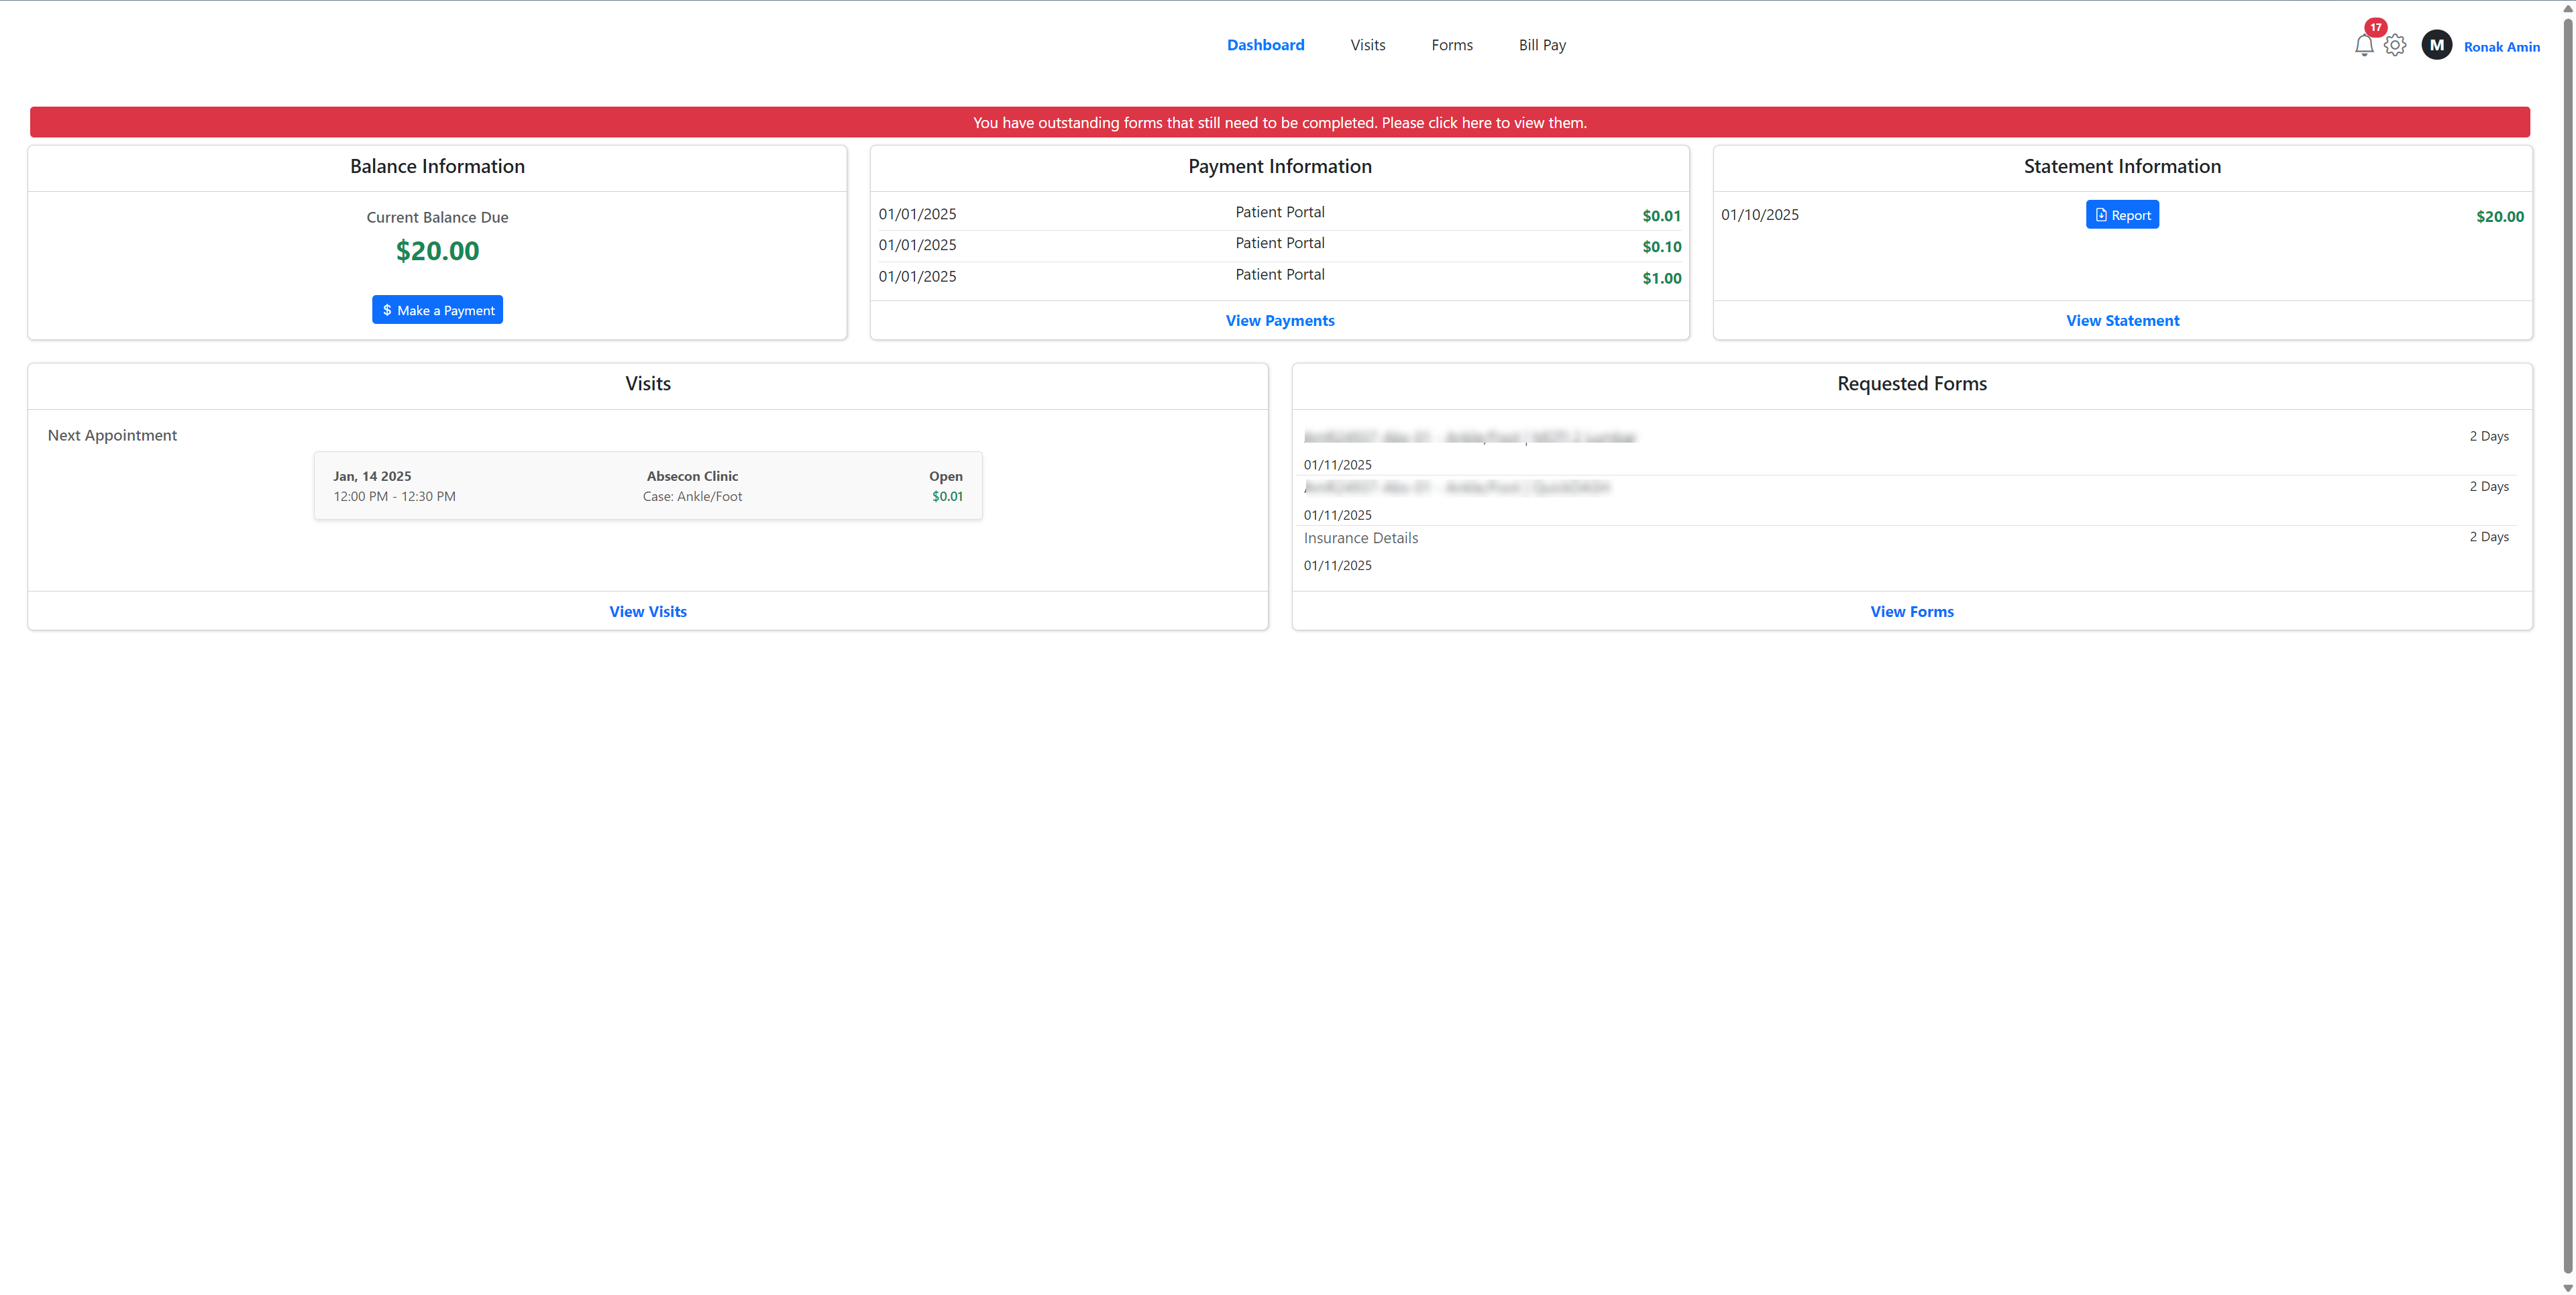Viewport: 2576px width, 1295px height.
Task: Click the Make a Payment button
Action: tap(437, 310)
